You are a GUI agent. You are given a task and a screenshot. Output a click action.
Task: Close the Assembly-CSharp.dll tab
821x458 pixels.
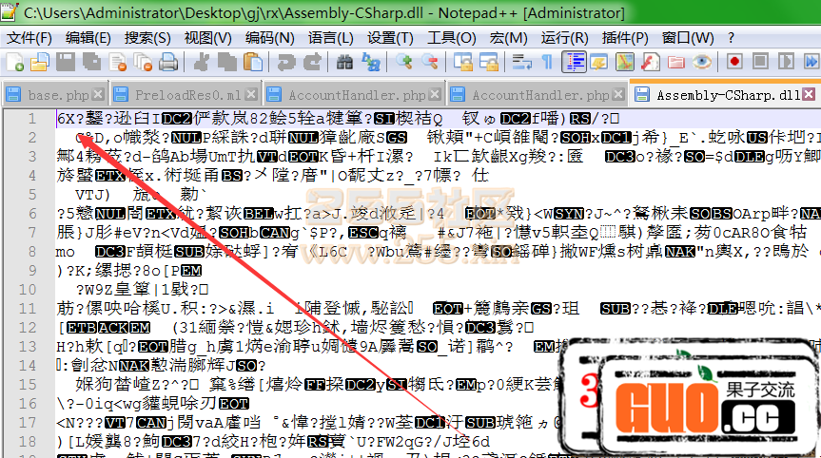point(811,95)
